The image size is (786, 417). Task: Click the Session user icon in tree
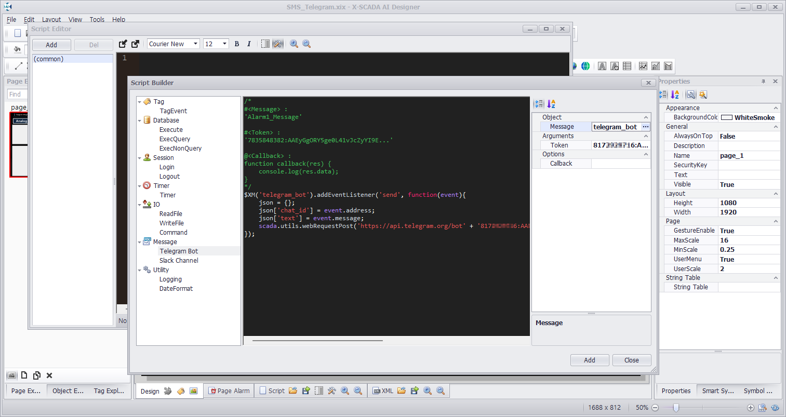147,158
